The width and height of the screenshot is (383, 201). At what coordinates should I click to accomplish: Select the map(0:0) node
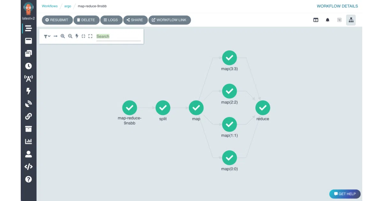click(x=229, y=158)
